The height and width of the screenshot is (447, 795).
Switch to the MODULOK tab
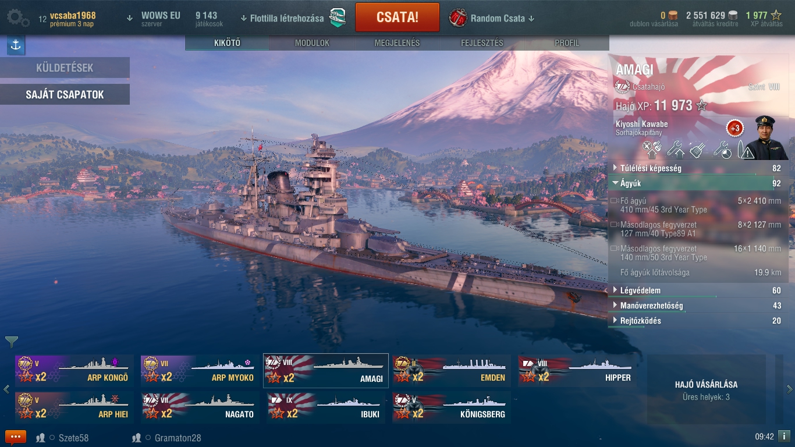[312, 43]
